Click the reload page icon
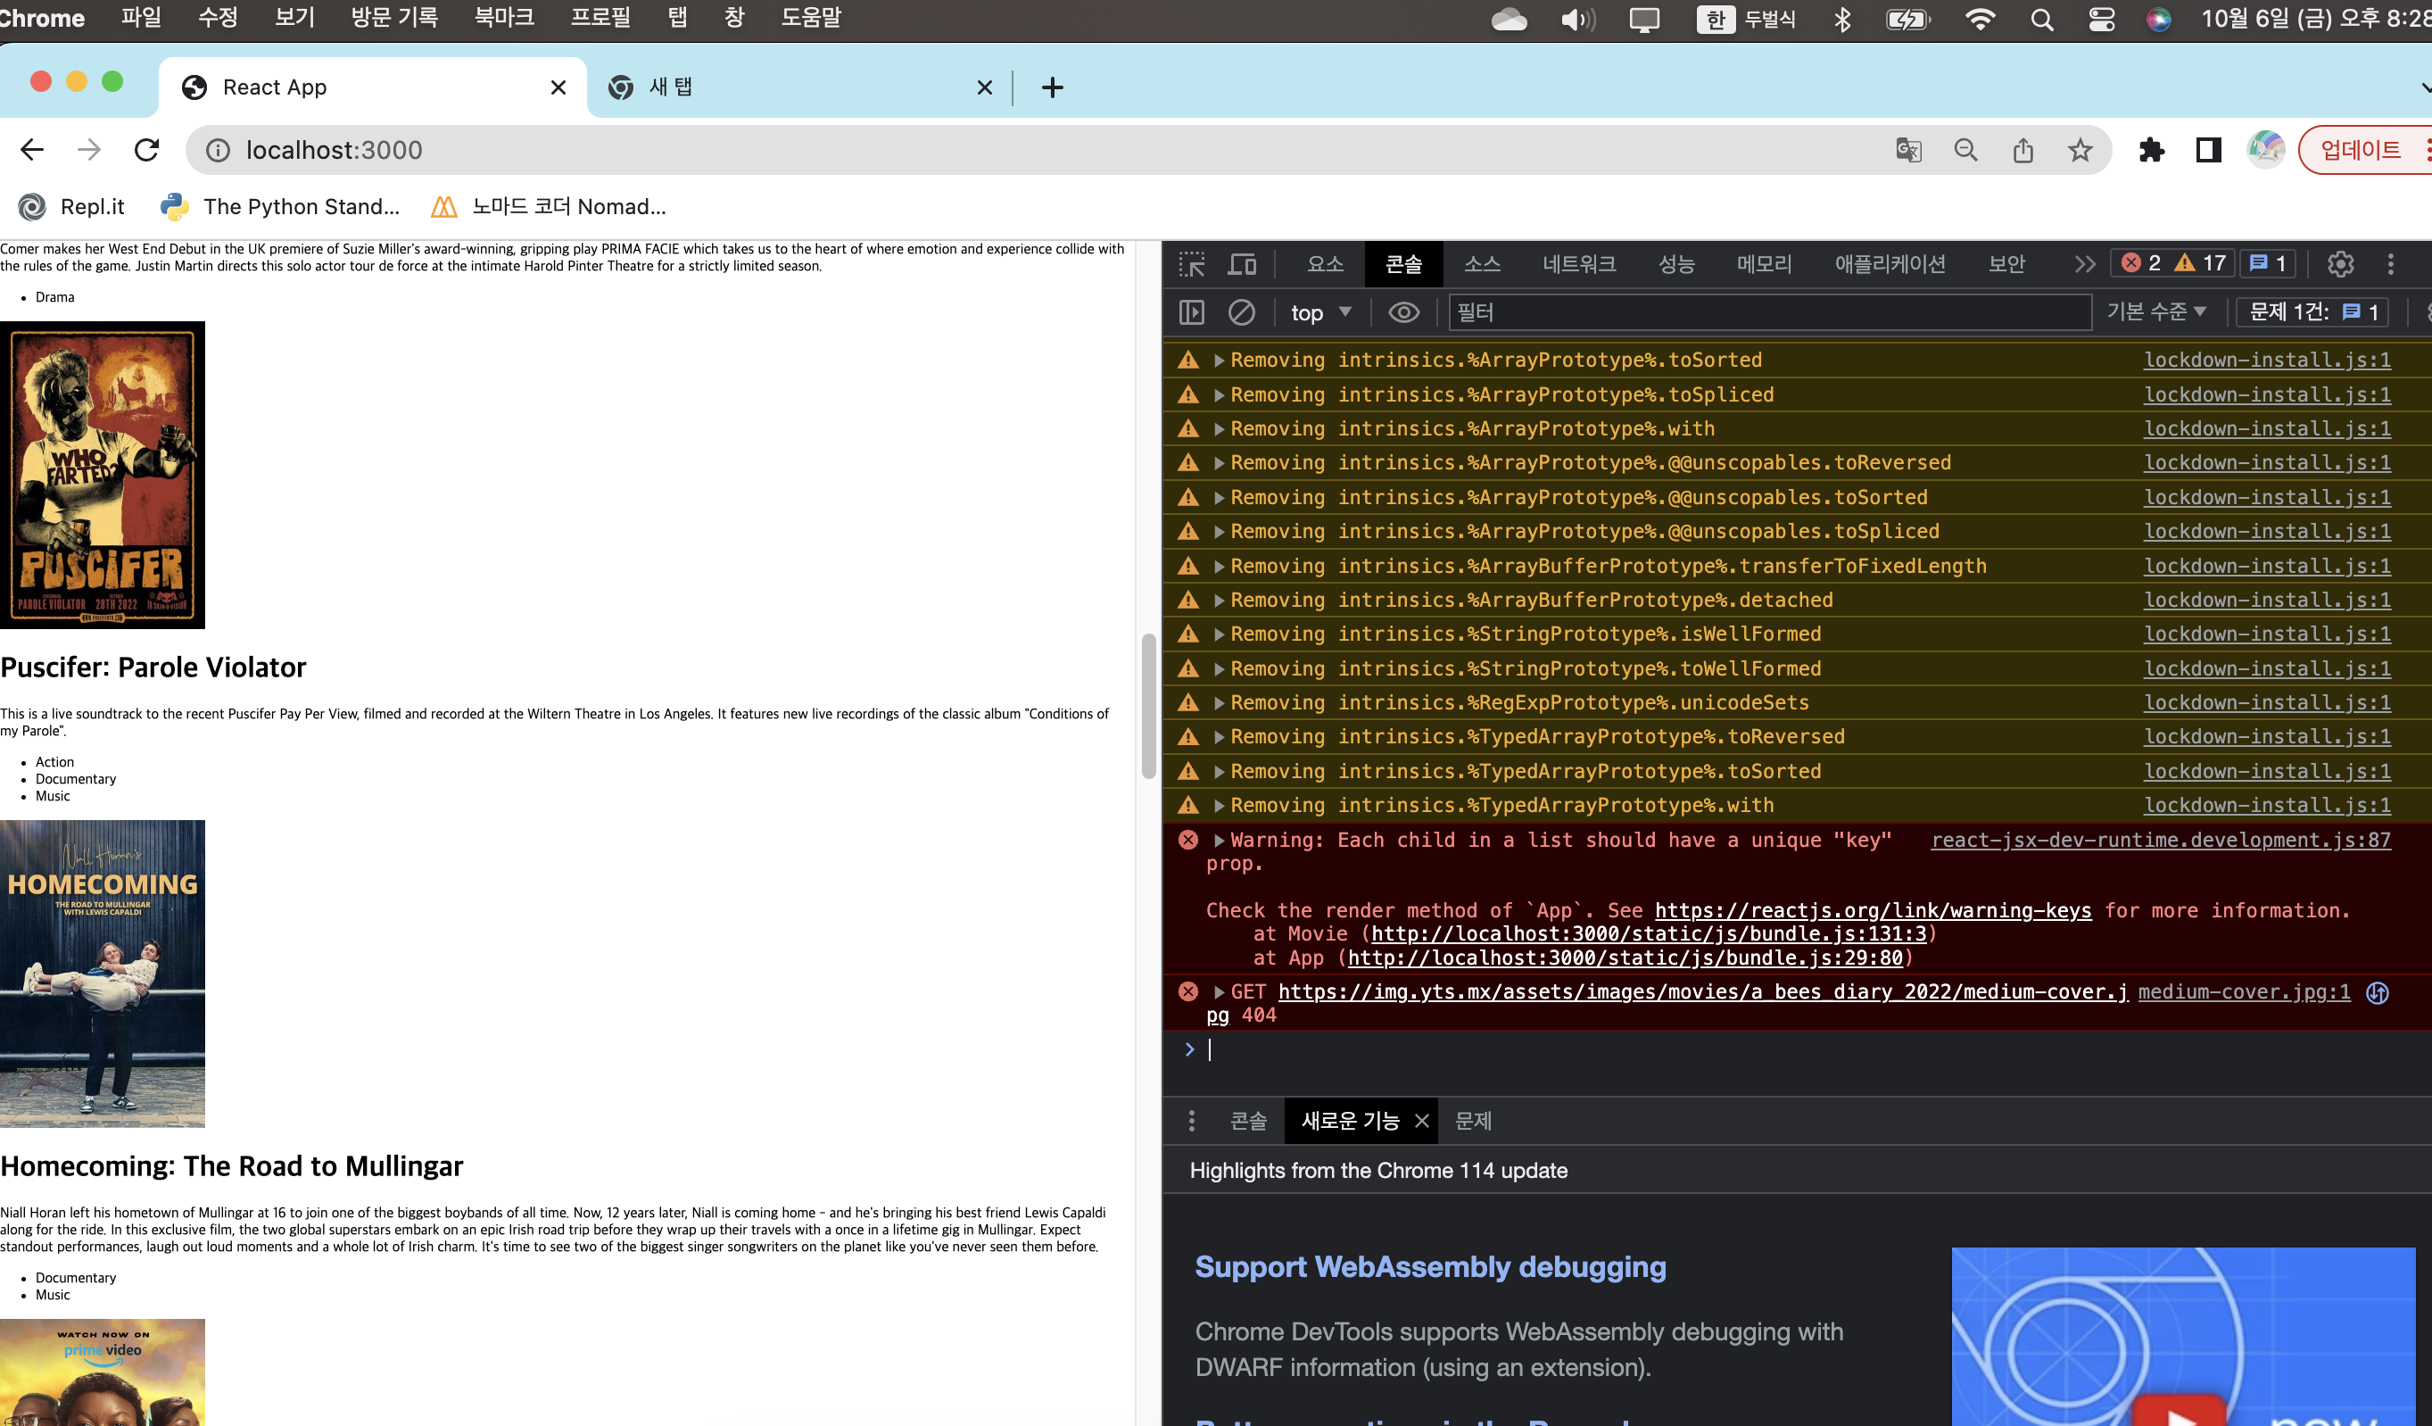The width and height of the screenshot is (2432, 1426). [x=146, y=150]
